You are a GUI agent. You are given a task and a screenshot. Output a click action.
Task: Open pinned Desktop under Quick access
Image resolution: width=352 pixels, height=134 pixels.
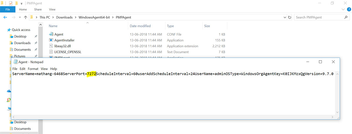[x=20, y=36]
